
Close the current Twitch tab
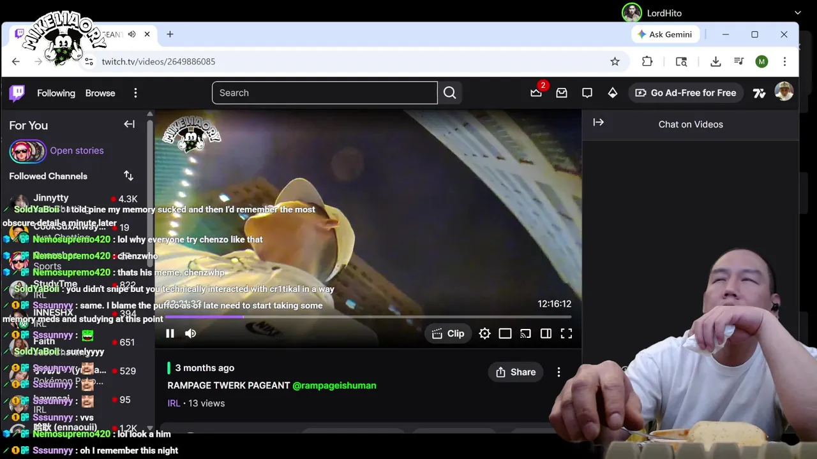147,34
